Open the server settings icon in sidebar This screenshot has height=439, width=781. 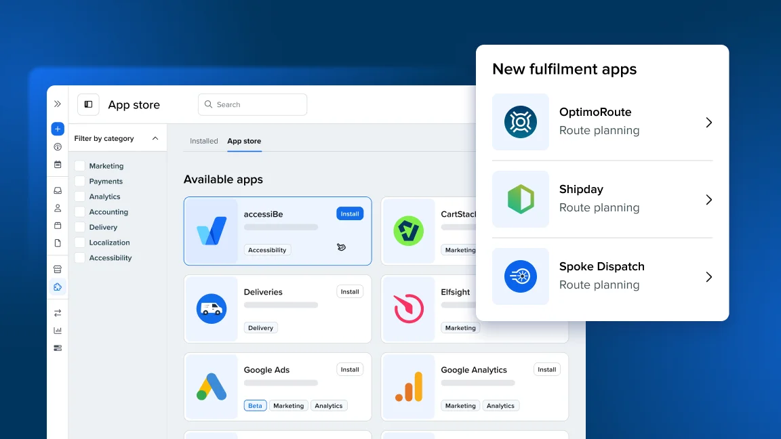point(58,348)
